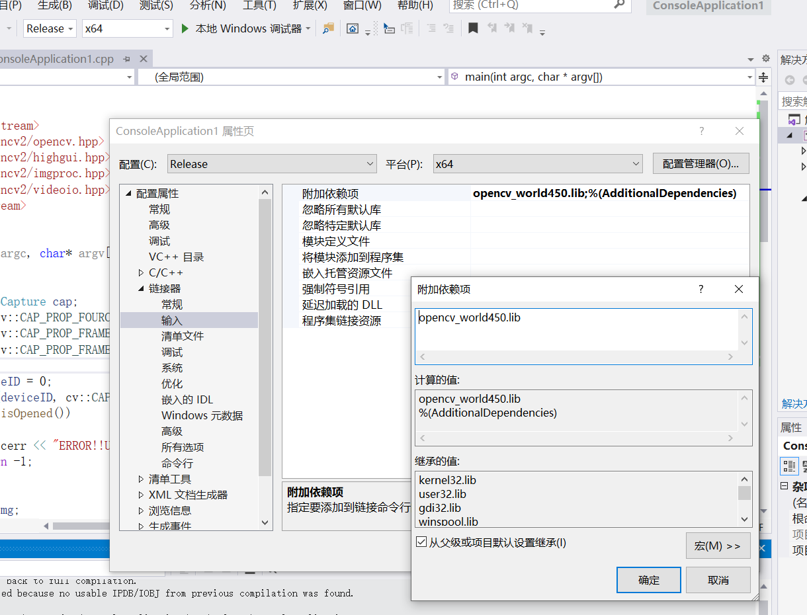Click the back navigation arrow in Solution Explorer

[x=788, y=79]
